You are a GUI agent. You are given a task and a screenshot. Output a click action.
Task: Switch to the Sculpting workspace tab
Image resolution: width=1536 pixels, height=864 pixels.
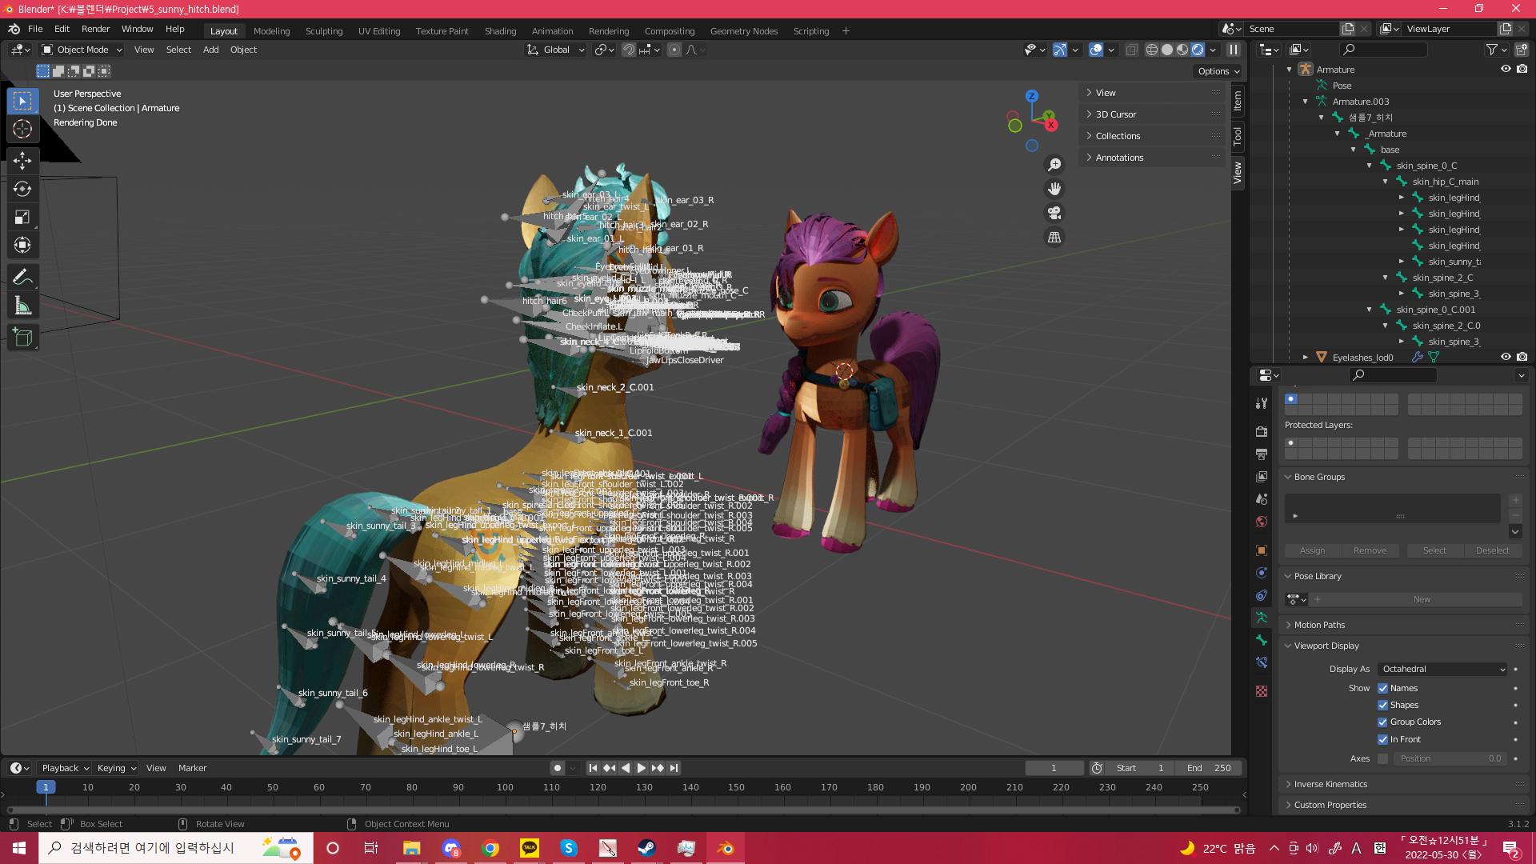pyautogui.click(x=323, y=31)
